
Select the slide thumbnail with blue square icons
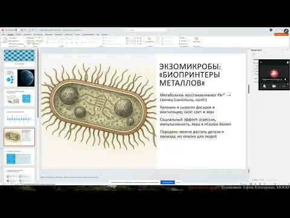(x=19, y=97)
